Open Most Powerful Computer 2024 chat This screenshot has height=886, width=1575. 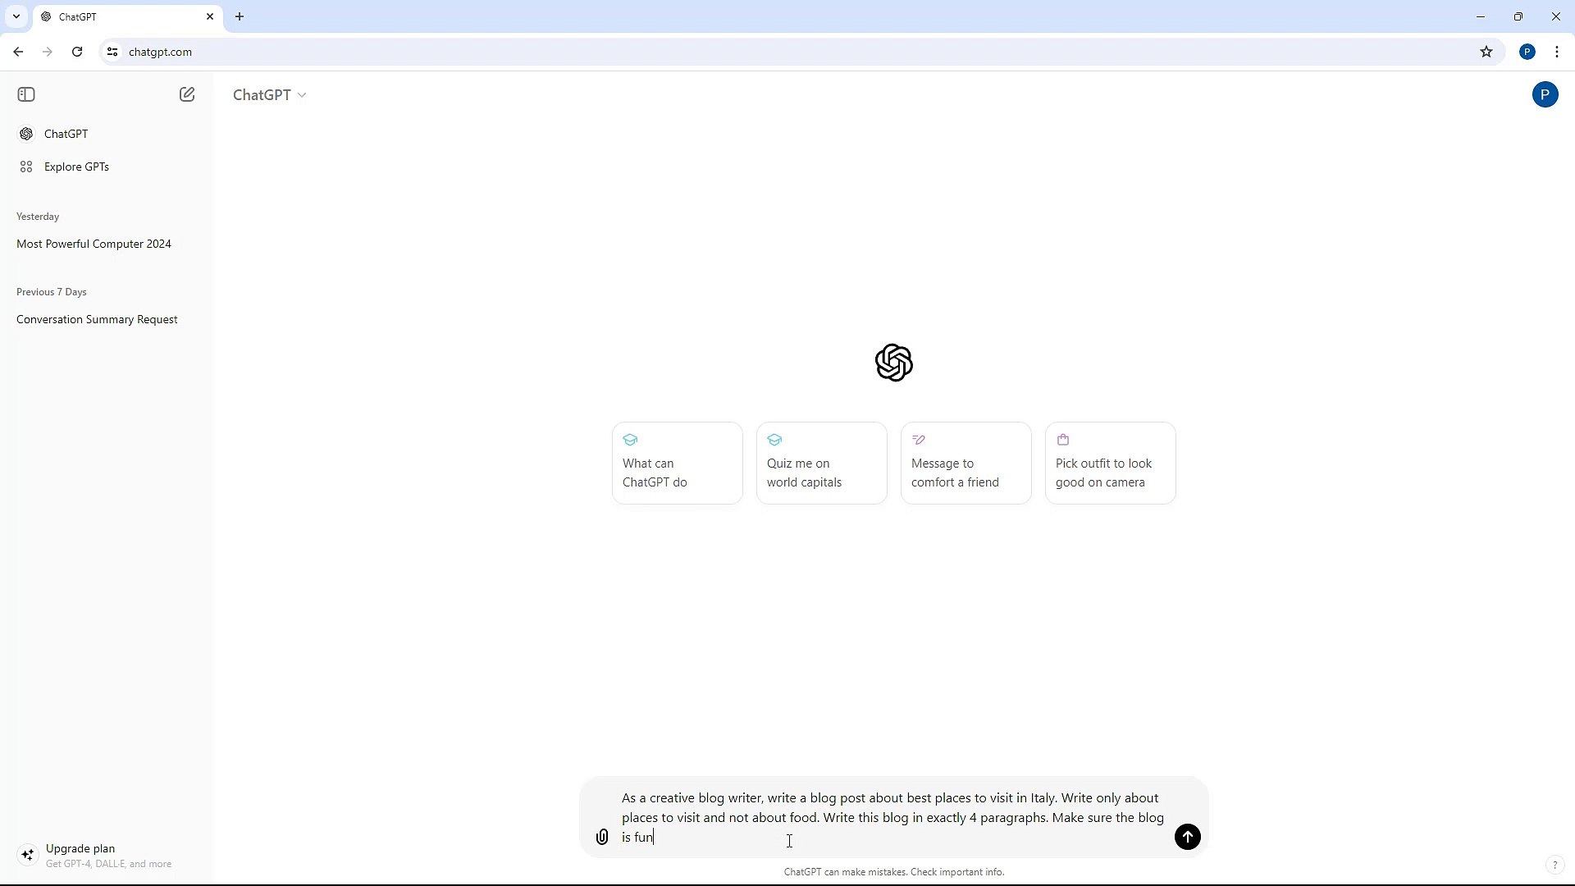coord(94,244)
